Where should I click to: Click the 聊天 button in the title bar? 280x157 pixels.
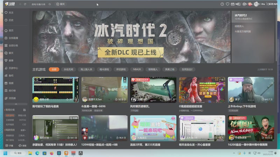click(x=61, y=4)
